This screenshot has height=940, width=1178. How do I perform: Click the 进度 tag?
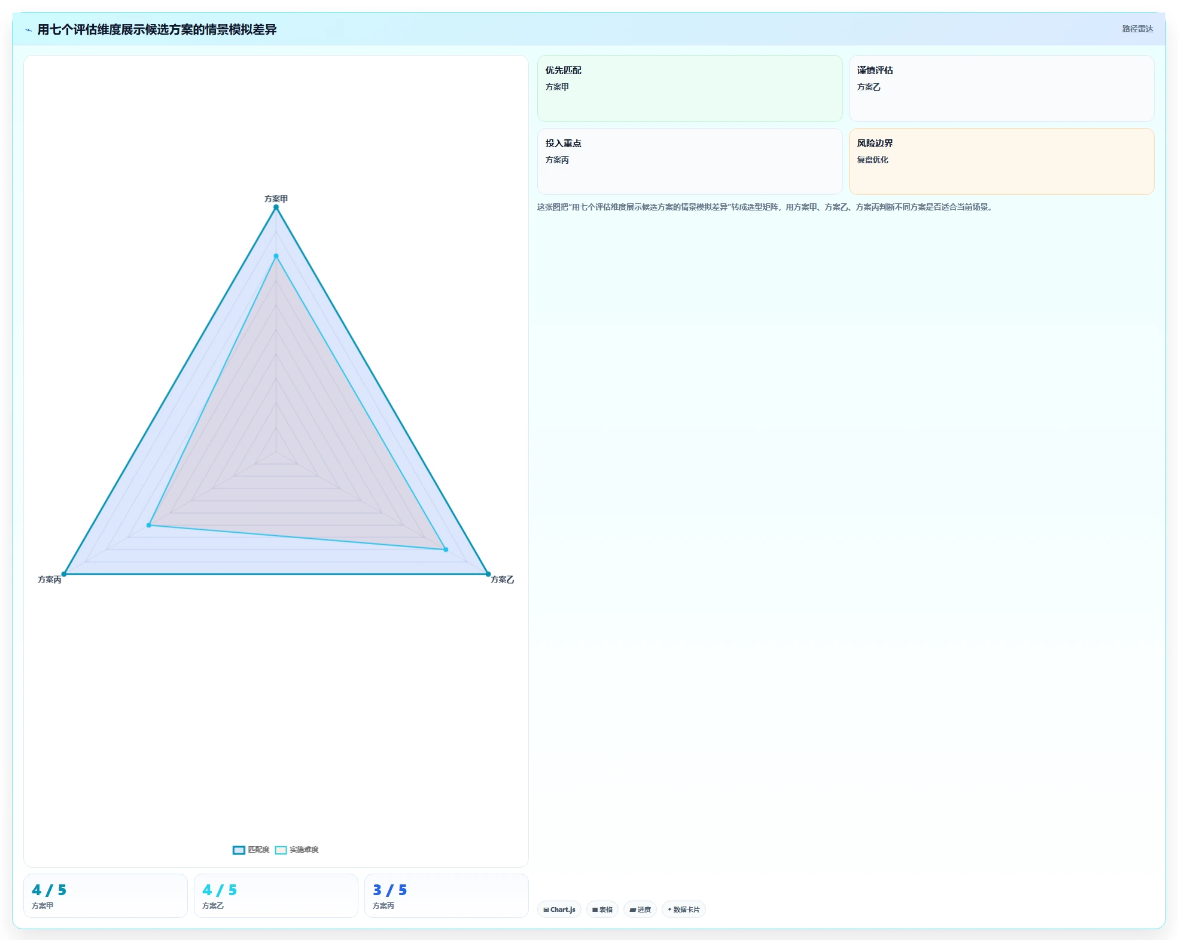(640, 910)
